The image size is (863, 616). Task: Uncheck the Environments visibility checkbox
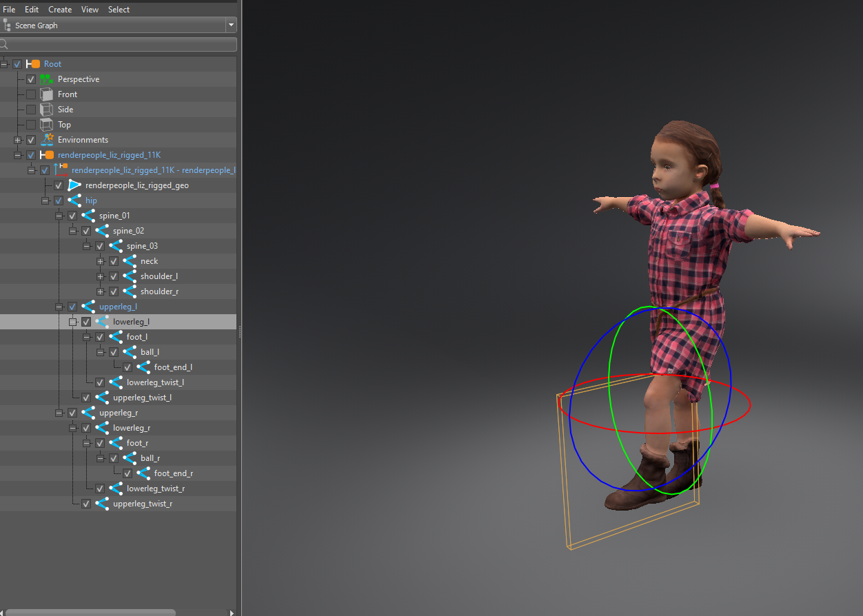pyautogui.click(x=31, y=139)
